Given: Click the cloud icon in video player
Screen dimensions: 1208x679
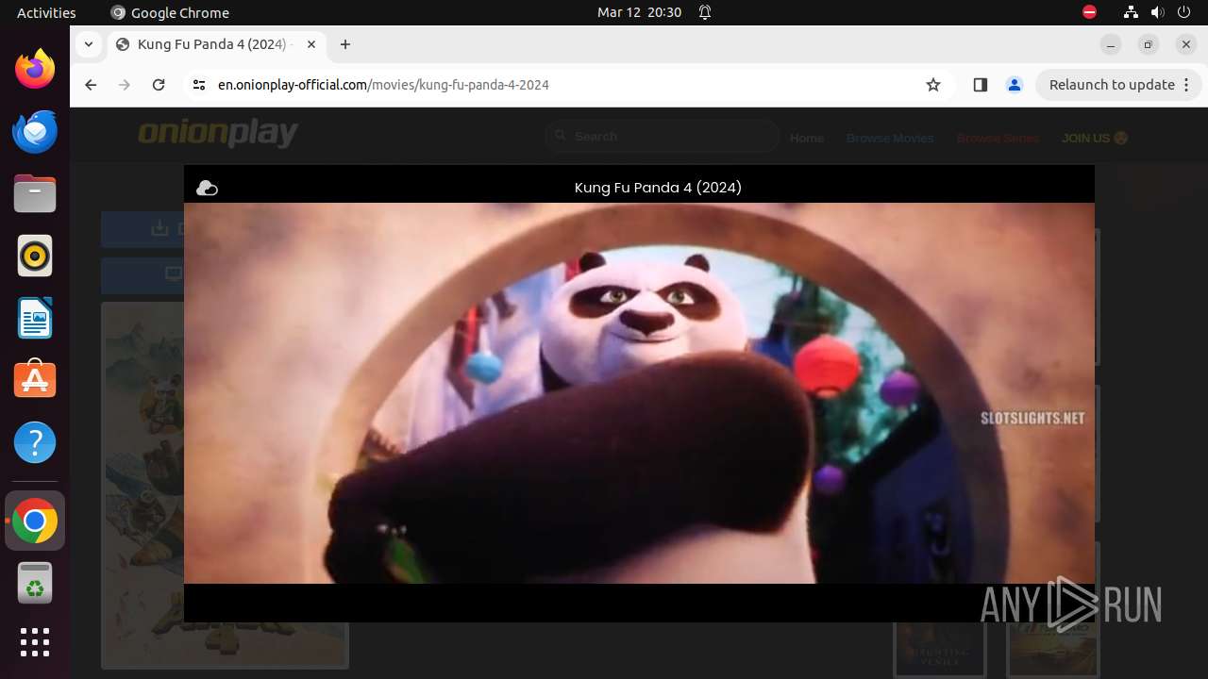Looking at the screenshot, I should click(x=207, y=189).
